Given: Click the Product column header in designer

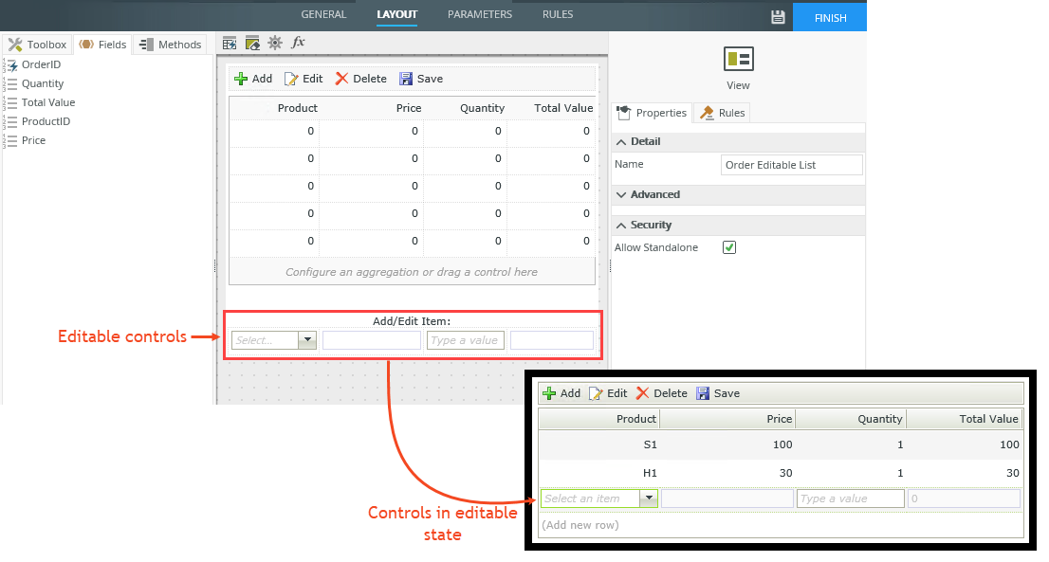Looking at the screenshot, I should (297, 108).
